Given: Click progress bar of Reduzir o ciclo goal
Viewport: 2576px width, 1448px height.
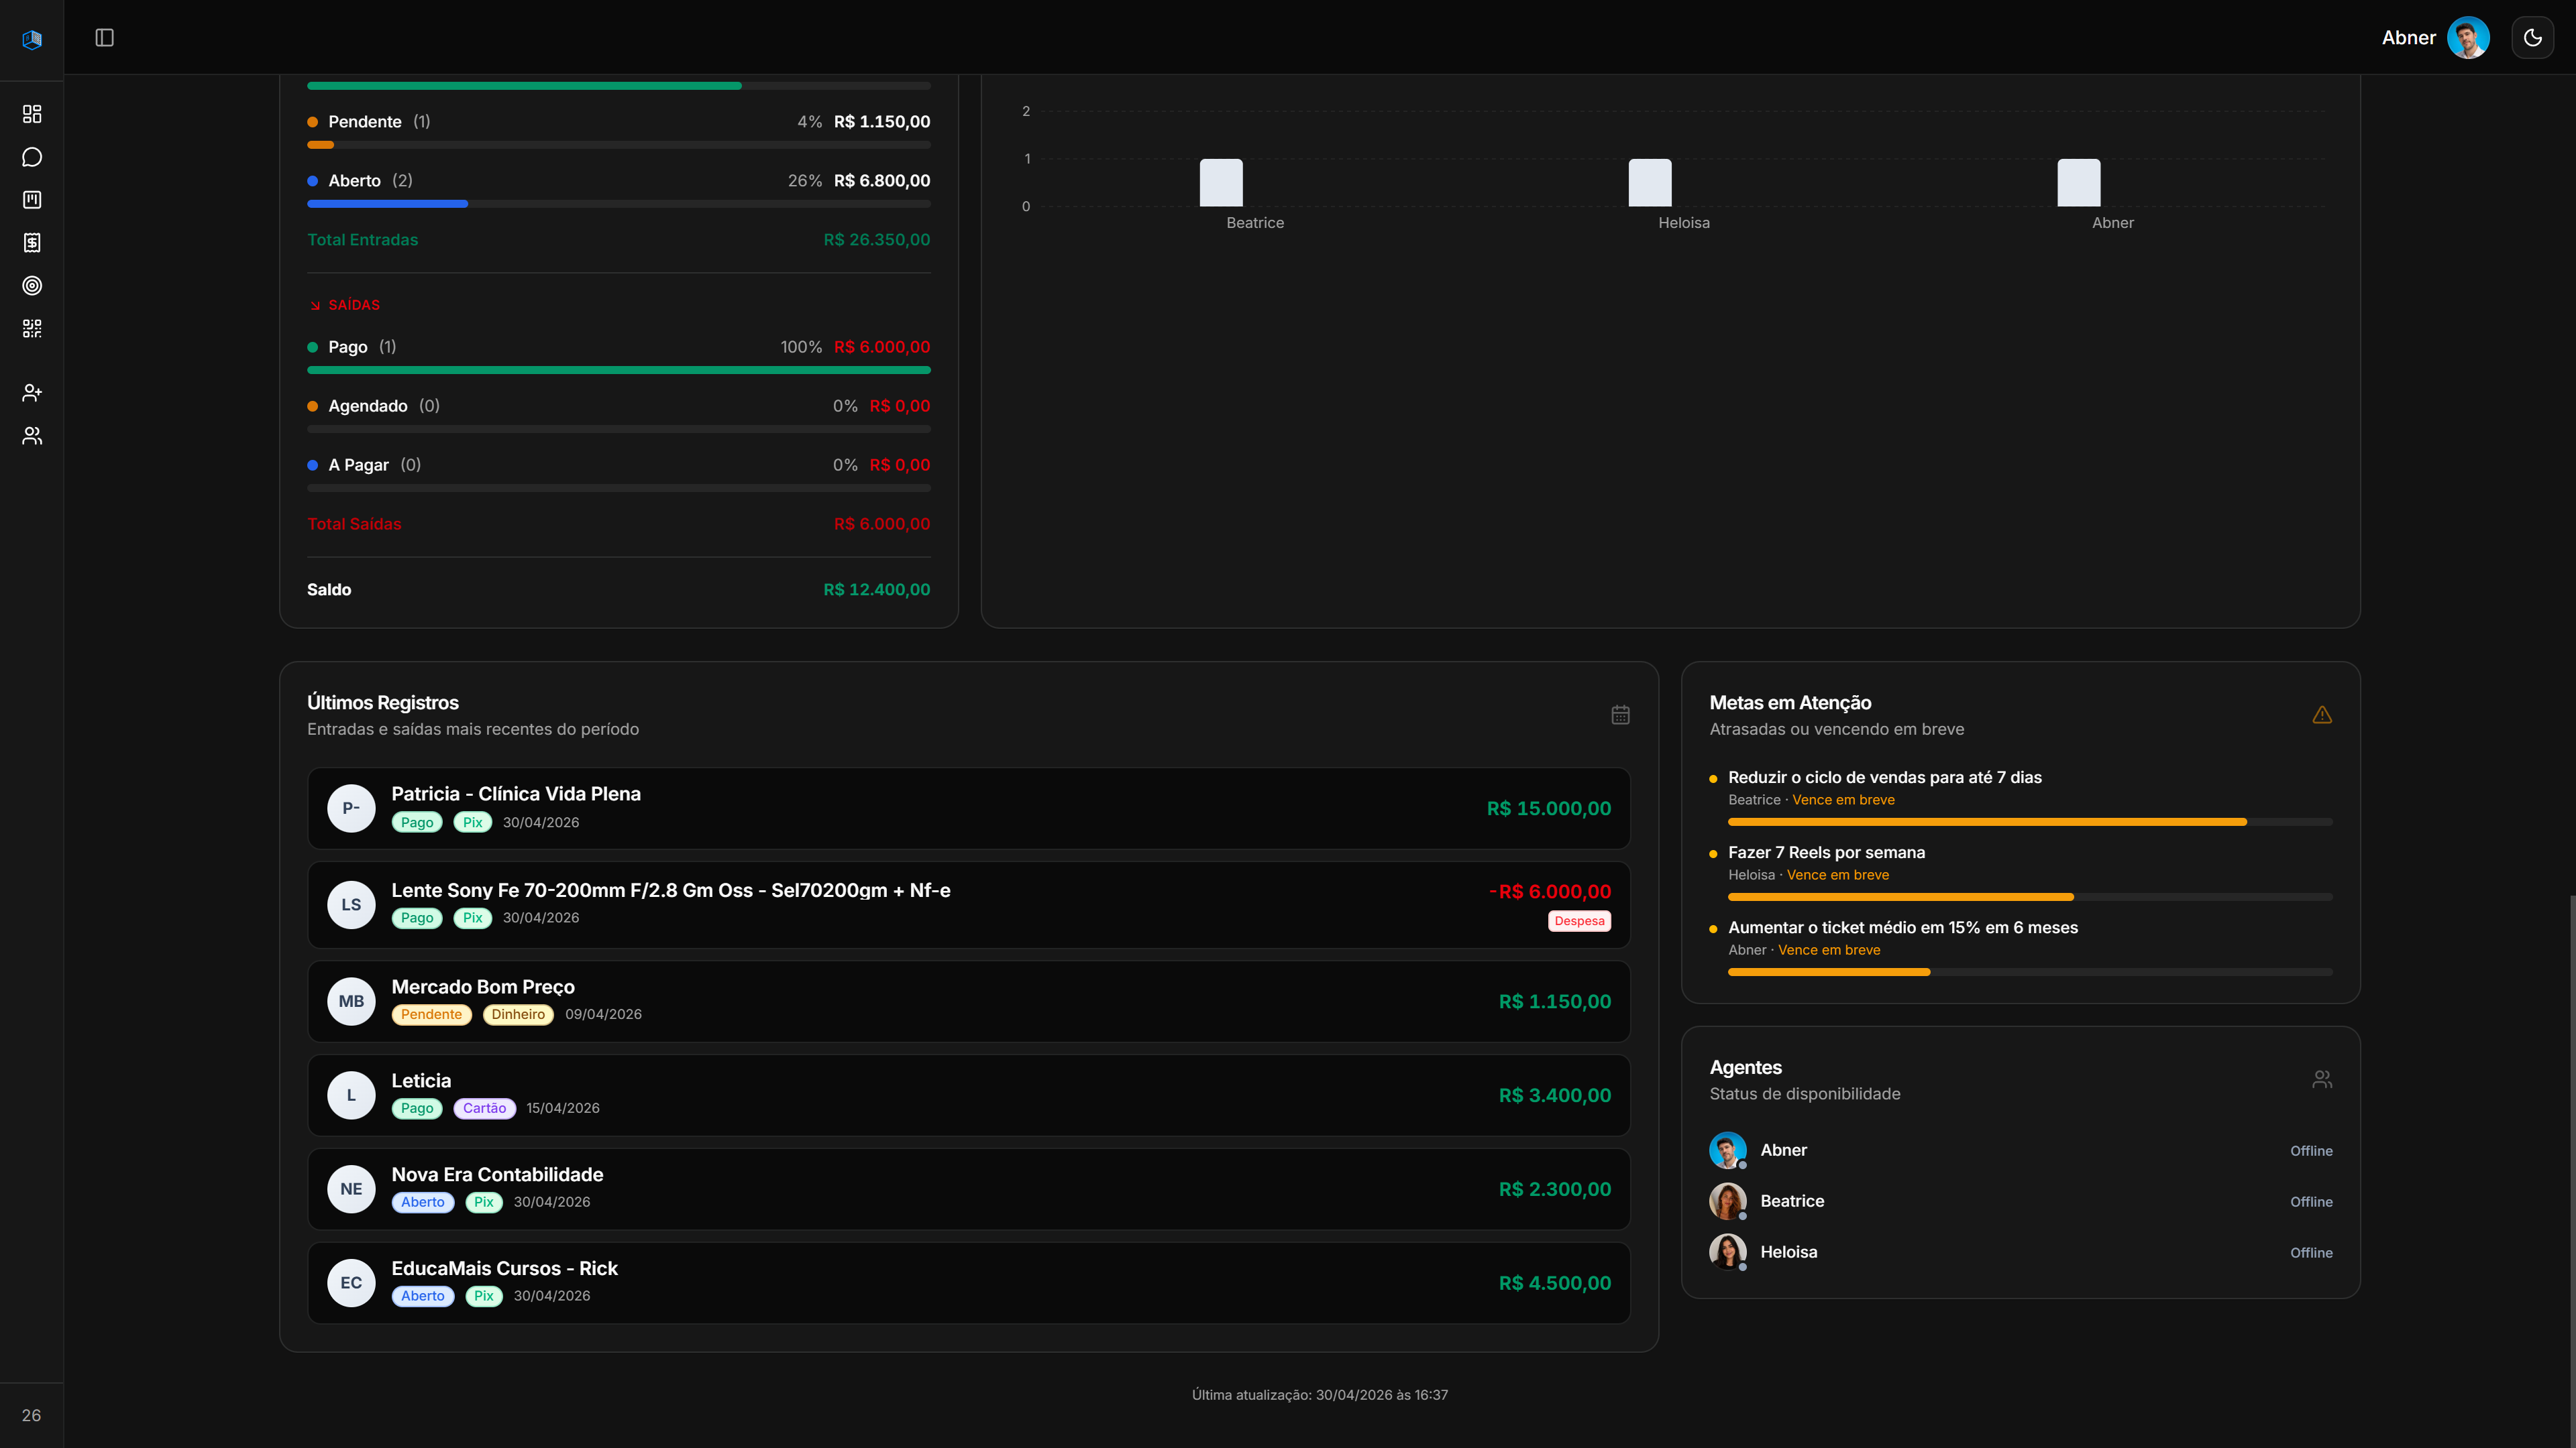Looking at the screenshot, I should pos(2030,823).
